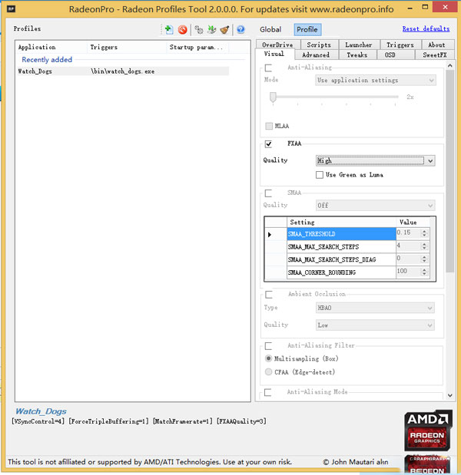Viewport: 461px width, 475px height.
Task: Click the settings panel vertical scrollbar thumb
Action: pyautogui.click(x=449, y=171)
